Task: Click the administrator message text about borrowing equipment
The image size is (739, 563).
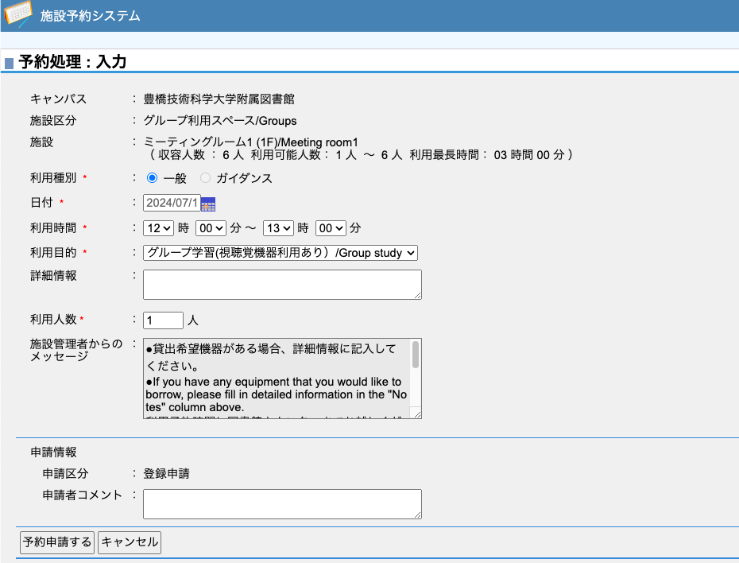Action: (277, 377)
